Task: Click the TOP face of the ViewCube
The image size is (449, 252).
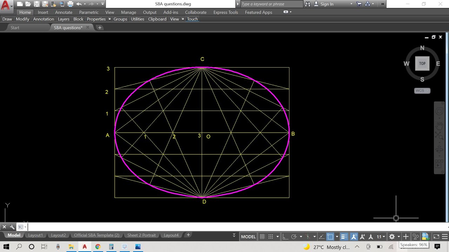Action: coord(422,64)
